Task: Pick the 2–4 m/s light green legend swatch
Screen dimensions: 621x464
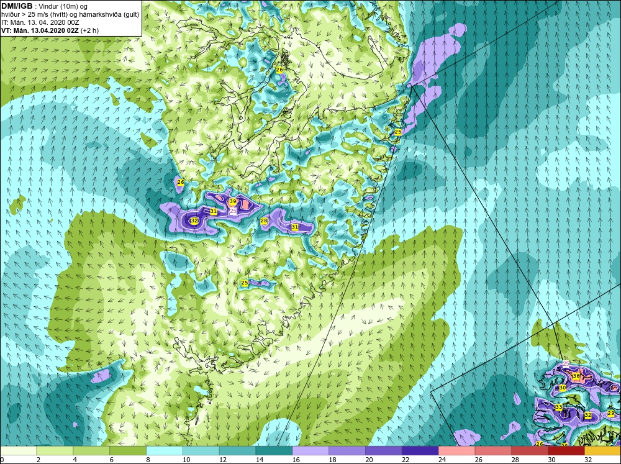Action: [x=55, y=450]
